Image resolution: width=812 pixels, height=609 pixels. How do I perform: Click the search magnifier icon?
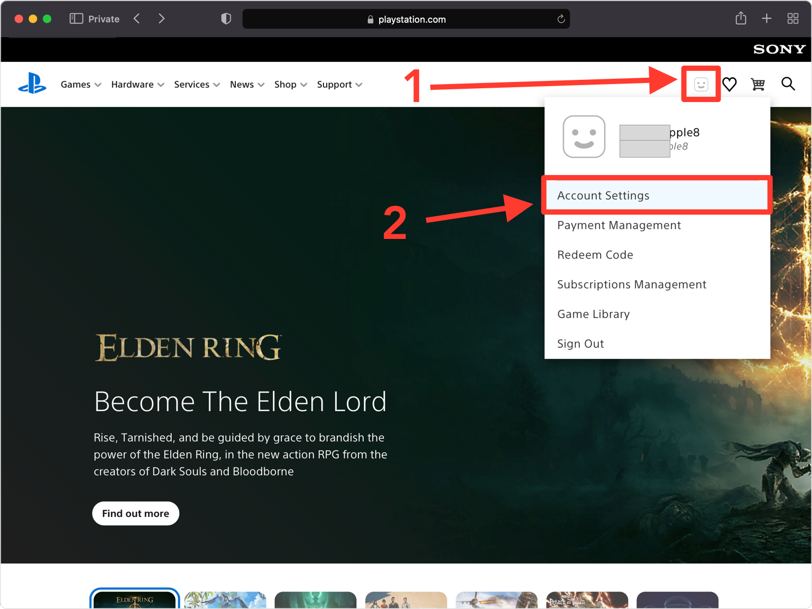click(x=788, y=84)
